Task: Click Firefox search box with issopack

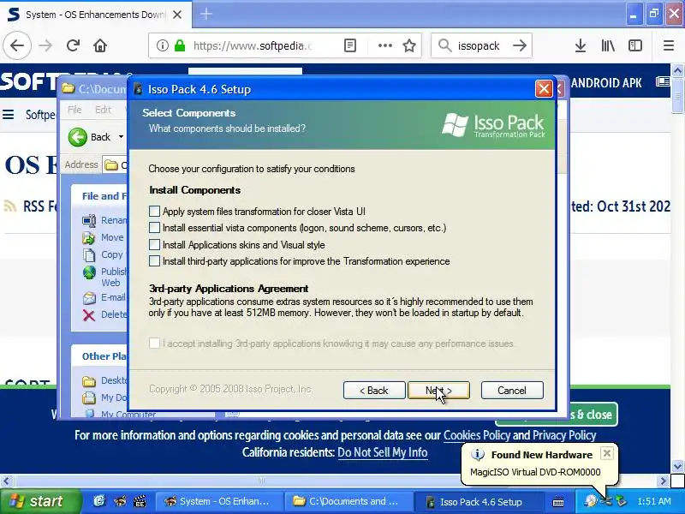Action: (x=480, y=45)
